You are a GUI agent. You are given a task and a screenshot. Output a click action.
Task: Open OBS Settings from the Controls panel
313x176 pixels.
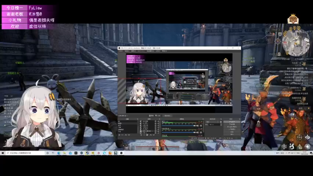click(x=232, y=132)
